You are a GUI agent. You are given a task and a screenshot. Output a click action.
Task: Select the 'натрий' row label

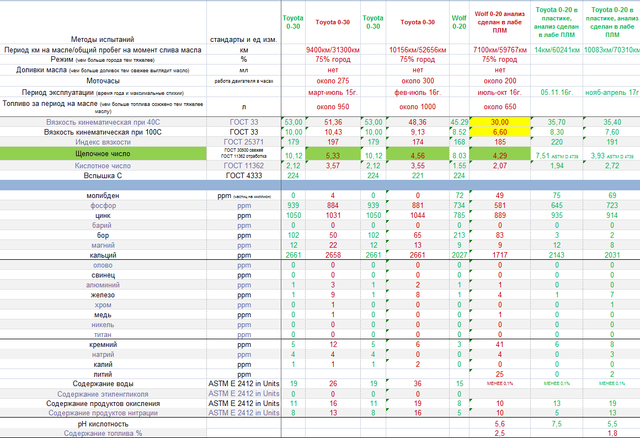coord(103,355)
